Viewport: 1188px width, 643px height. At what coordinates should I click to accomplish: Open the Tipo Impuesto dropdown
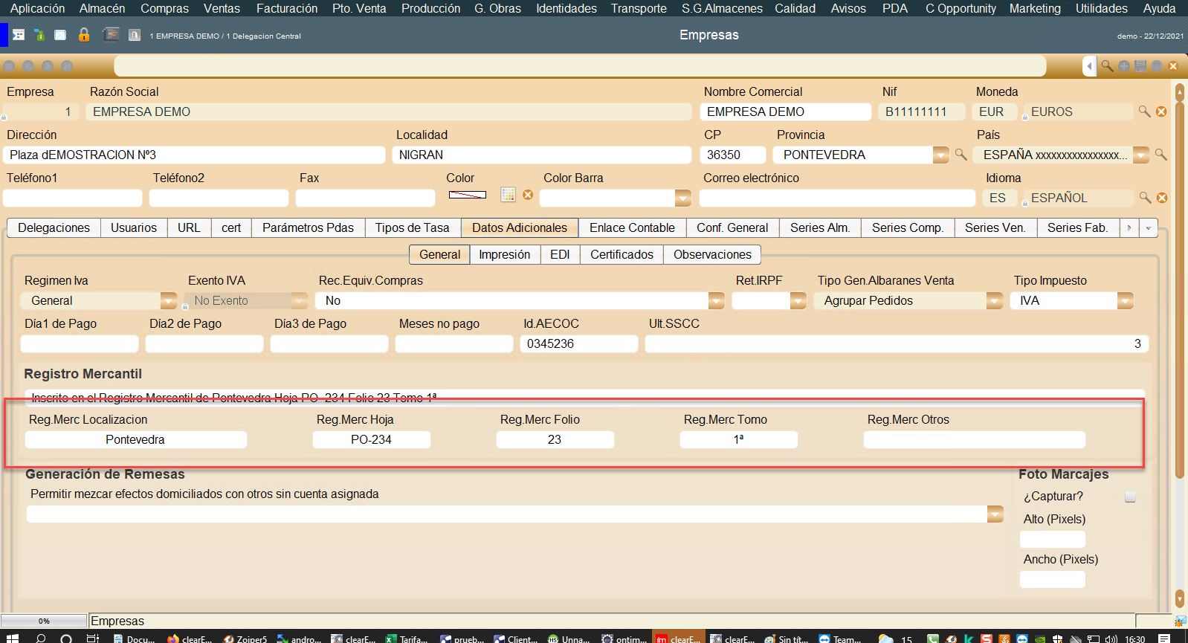click(x=1125, y=300)
